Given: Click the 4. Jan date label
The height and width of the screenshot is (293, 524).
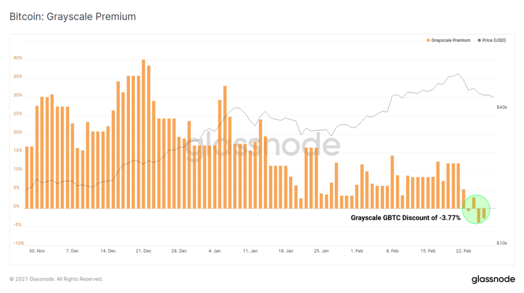Looking at the screenshot, I should pos(214,251).
